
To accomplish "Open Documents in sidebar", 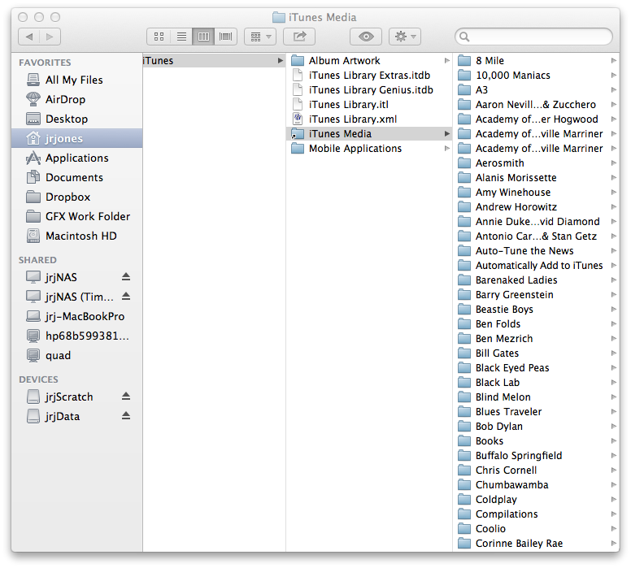I will (x=76, y=177).
